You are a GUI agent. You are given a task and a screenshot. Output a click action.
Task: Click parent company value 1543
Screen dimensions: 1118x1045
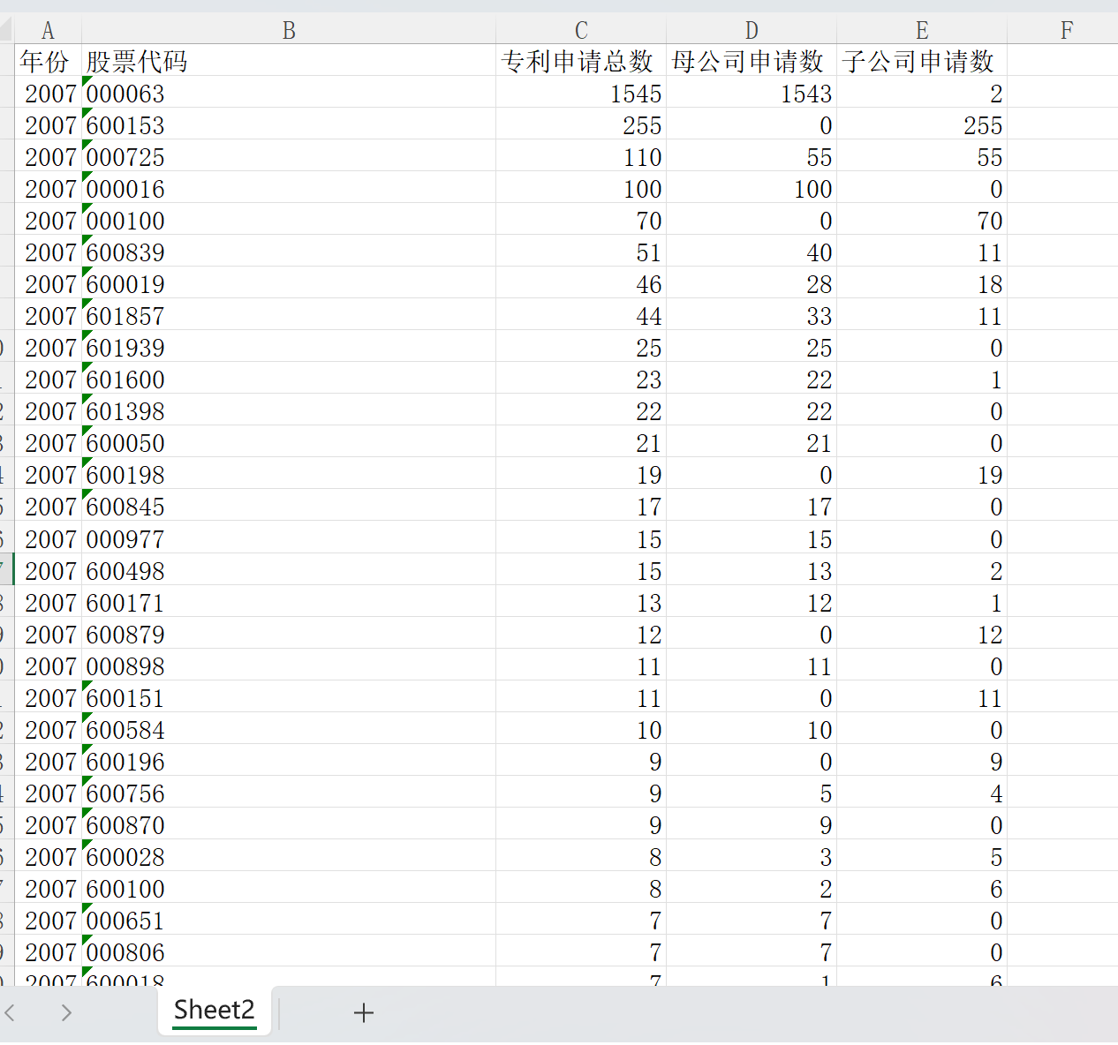tap(752, 92)
